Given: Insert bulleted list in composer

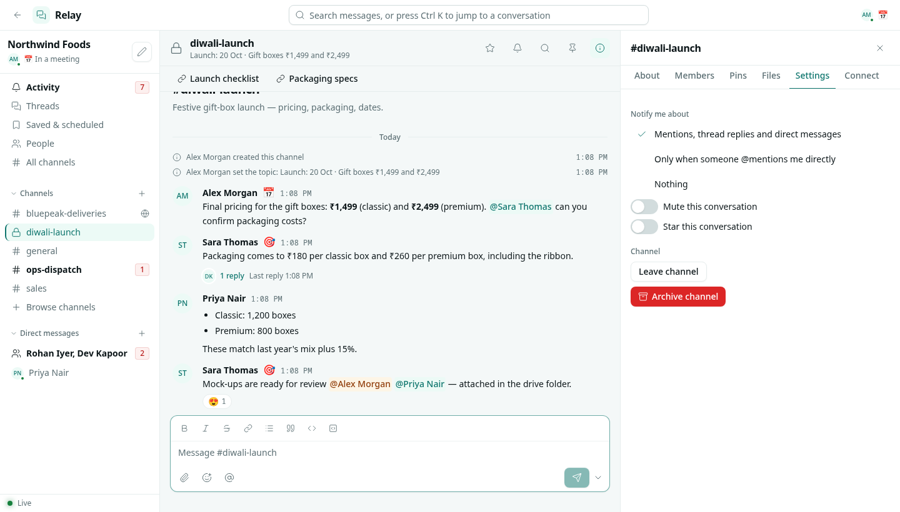Looking at the screenshot, I should [269, 428].
